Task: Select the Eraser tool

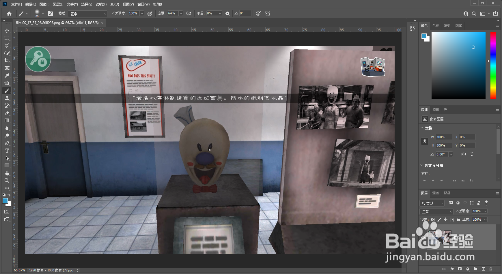Action: pos(7,113)
